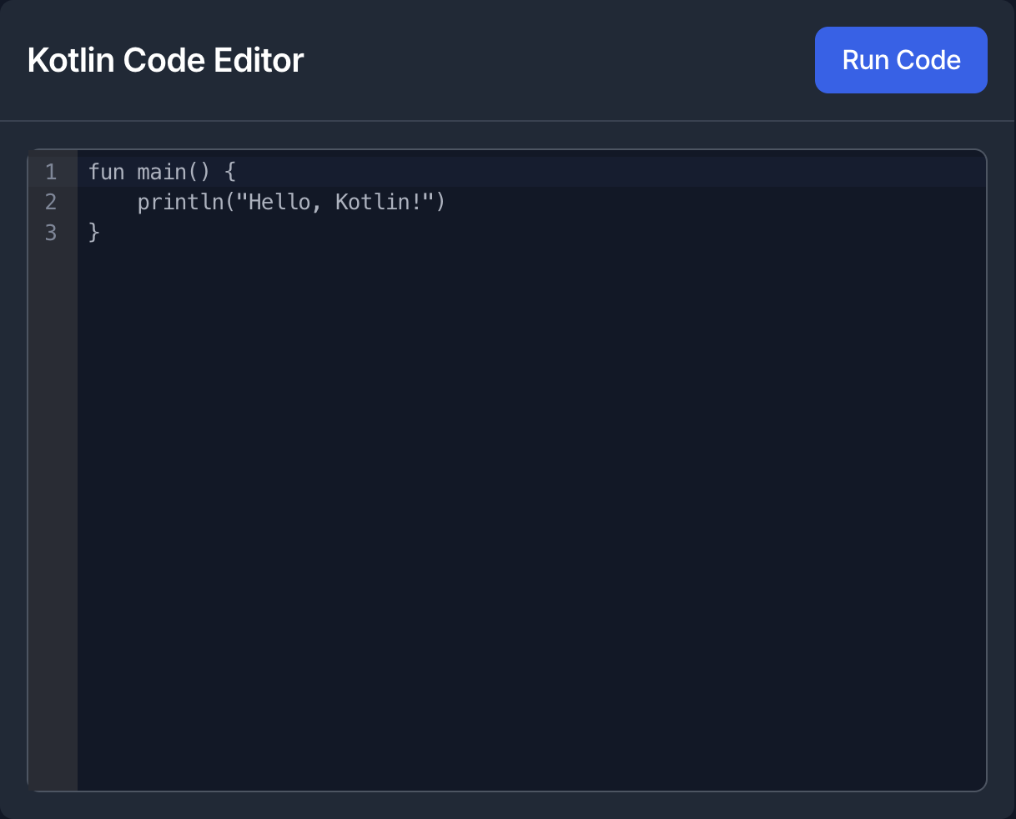The image size is (1016, 819).
Task: Select line number 3 in the gutter
Action: [x=50, y=233]
